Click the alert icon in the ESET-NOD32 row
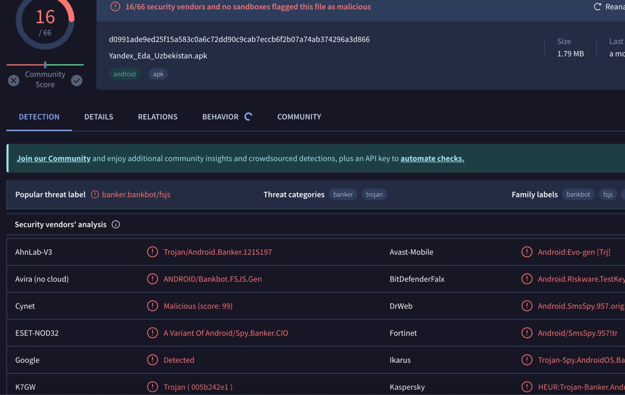This screenshot has width=625, height=395. 152,333
